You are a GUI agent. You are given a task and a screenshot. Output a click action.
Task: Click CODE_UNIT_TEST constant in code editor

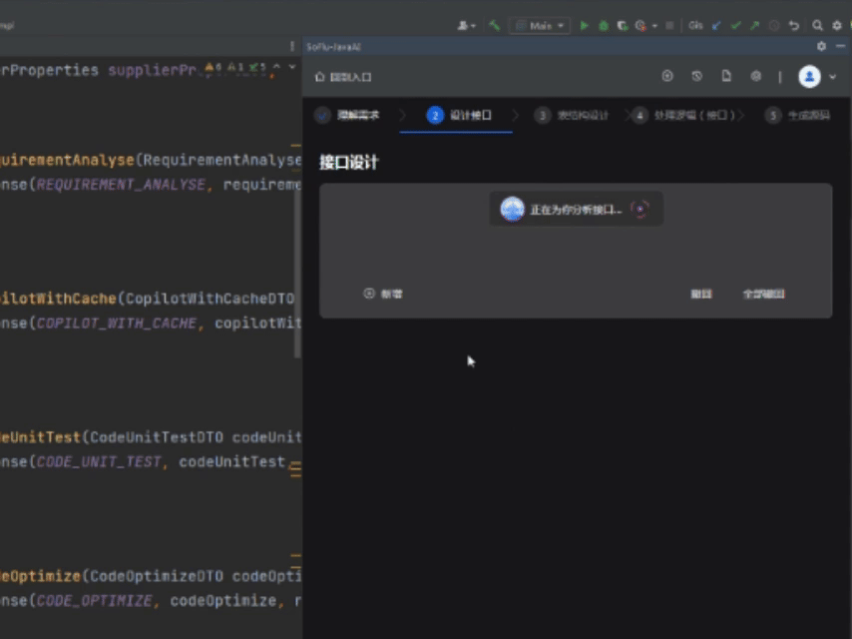[99, 462]
